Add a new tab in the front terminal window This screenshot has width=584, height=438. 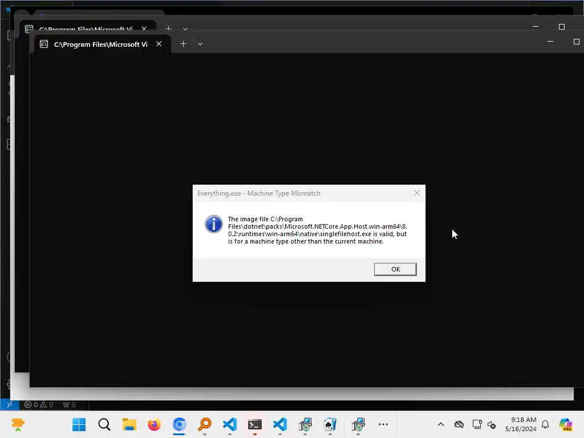point(183,44)
